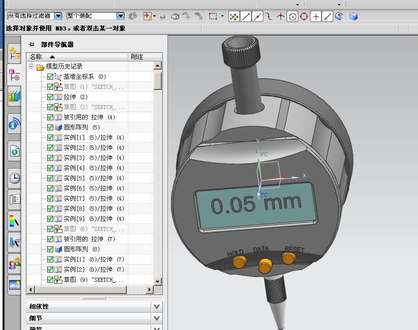Enable the quadrant point snap icon
The width and height of the screenshot is (418, 330).
(304, 16)
